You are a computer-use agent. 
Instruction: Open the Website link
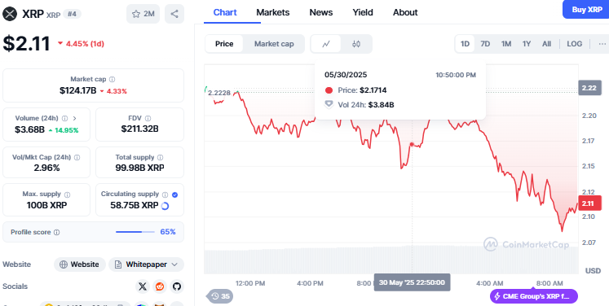click(x=80, y=264)
